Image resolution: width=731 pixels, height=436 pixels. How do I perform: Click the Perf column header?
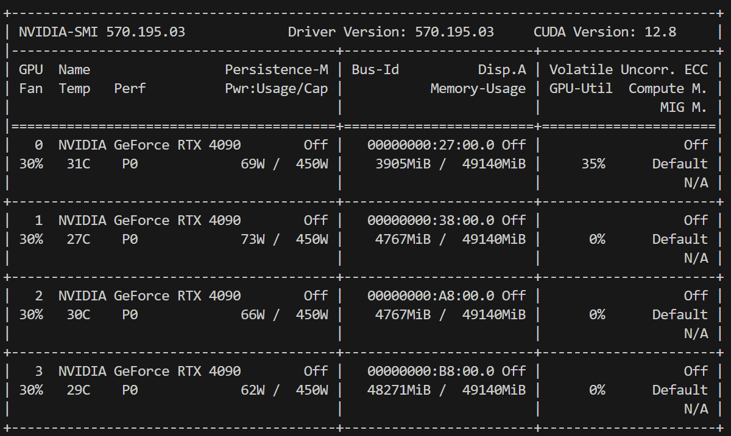pos(130,89)
